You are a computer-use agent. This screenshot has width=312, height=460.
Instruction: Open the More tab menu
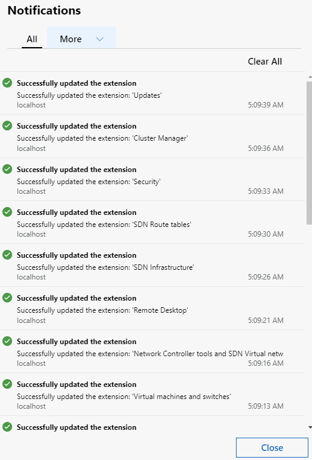click(81, 38)
